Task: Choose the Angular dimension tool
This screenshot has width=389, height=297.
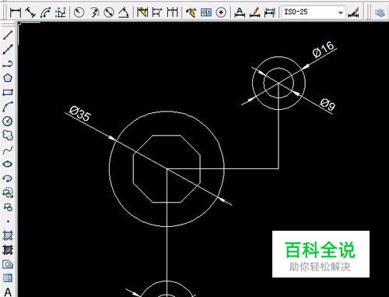Action: tap(124, 12)
